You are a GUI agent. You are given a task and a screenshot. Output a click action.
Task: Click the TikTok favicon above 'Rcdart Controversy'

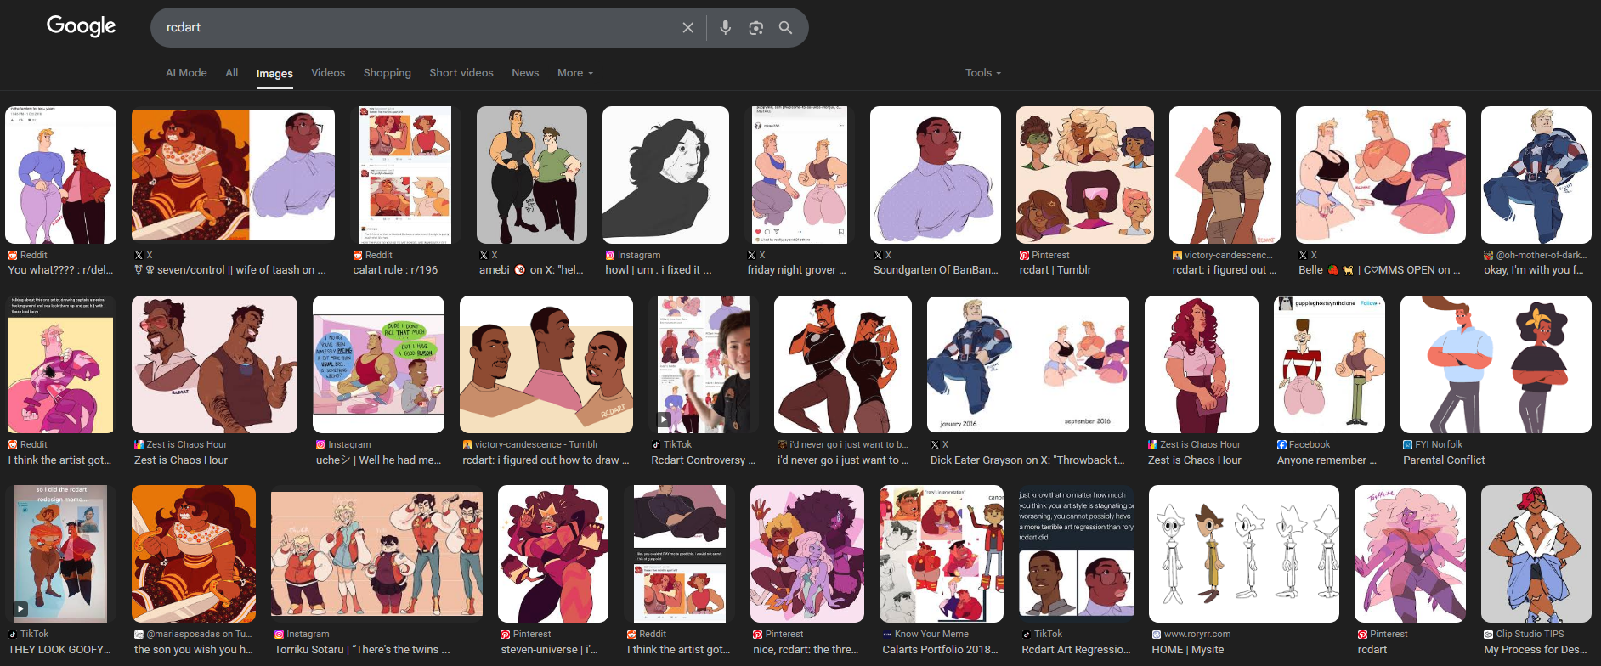[x=656, y=444]
